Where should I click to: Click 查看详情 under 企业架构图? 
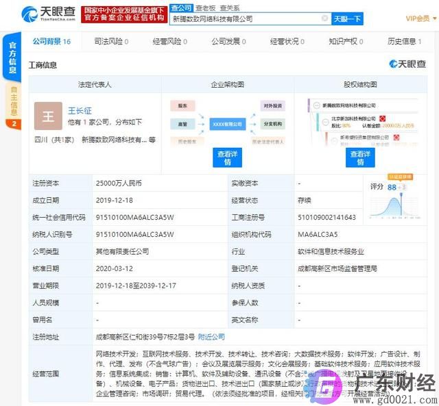tap(227, 157)
